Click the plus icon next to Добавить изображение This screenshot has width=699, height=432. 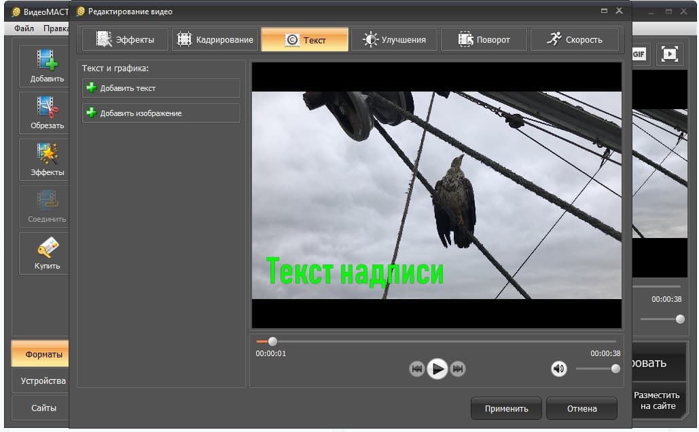[92, 113]
